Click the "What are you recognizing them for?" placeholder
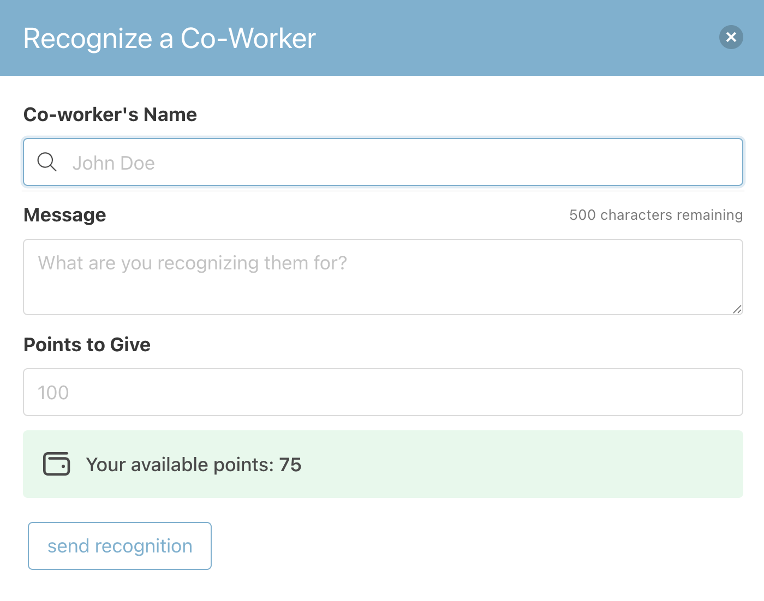Screen dimensions: 764x601 [193, 263]
